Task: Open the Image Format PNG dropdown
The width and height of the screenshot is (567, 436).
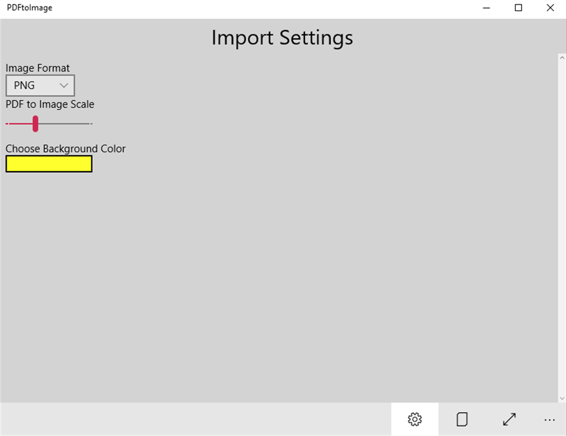Action: point(40,86)
